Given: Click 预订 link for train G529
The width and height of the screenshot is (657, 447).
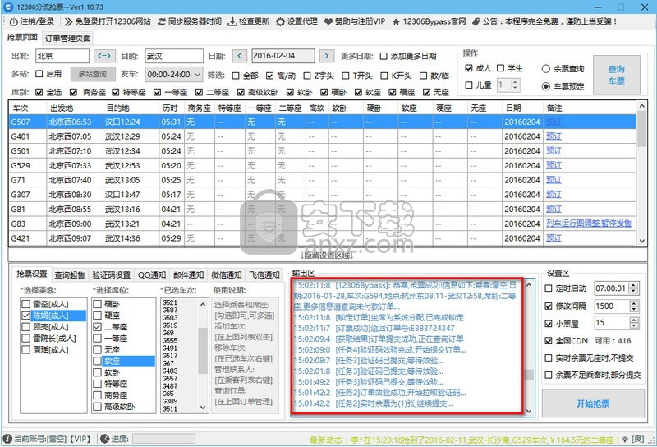Looking at the screenshot, I should 554,165.
